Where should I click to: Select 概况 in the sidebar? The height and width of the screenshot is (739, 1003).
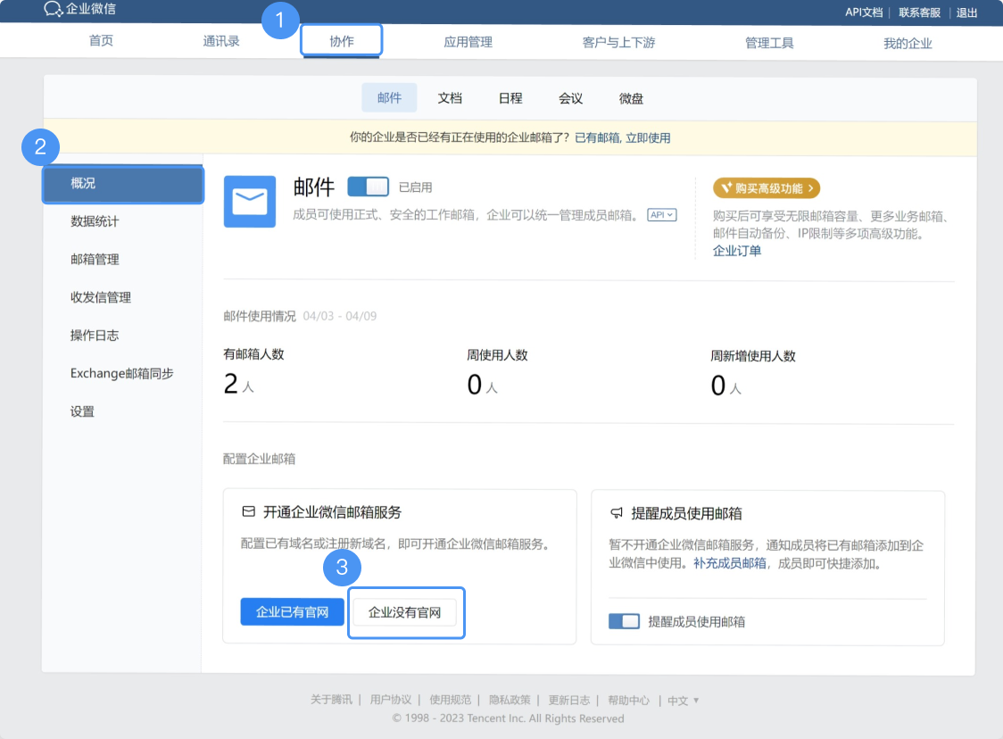pos(123,184)
